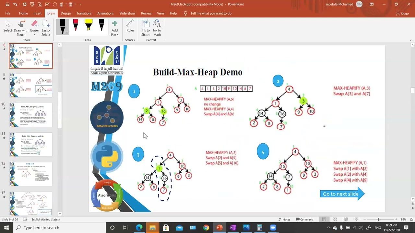Open OneNote from taskbar

point(233,228)
